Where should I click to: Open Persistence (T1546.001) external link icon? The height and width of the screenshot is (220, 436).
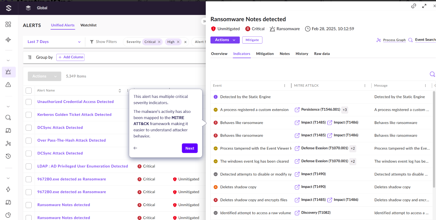click(297, 110)
